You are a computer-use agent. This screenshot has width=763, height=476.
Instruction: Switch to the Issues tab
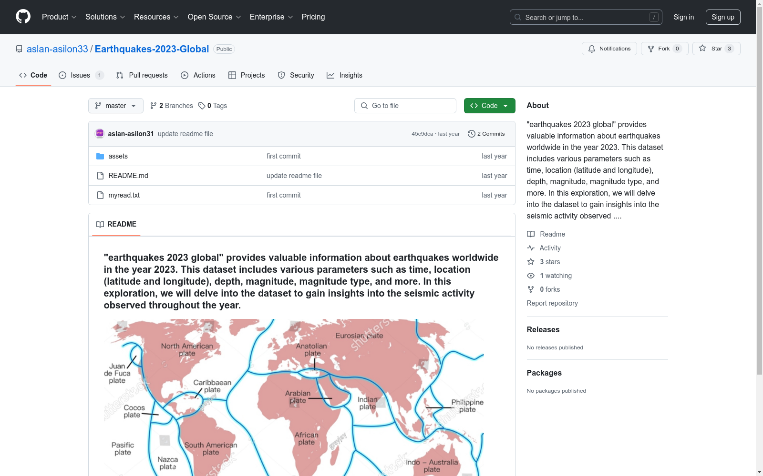tap(81, 75)
